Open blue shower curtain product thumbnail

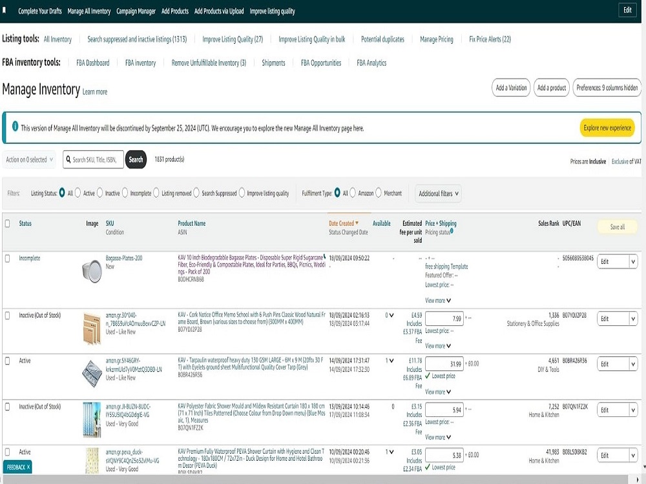(92, 419)
